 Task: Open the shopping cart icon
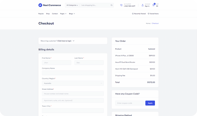click(x=153, y=5)
